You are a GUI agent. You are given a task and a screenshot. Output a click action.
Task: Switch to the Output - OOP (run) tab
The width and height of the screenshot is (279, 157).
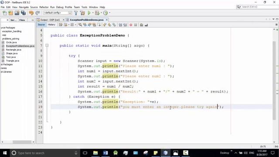point(50,20)
